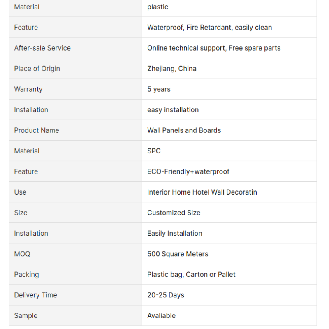Screen dimensions: 329x329
Task: Click the 'Easily Installation' value
Action: pos(174,233)
